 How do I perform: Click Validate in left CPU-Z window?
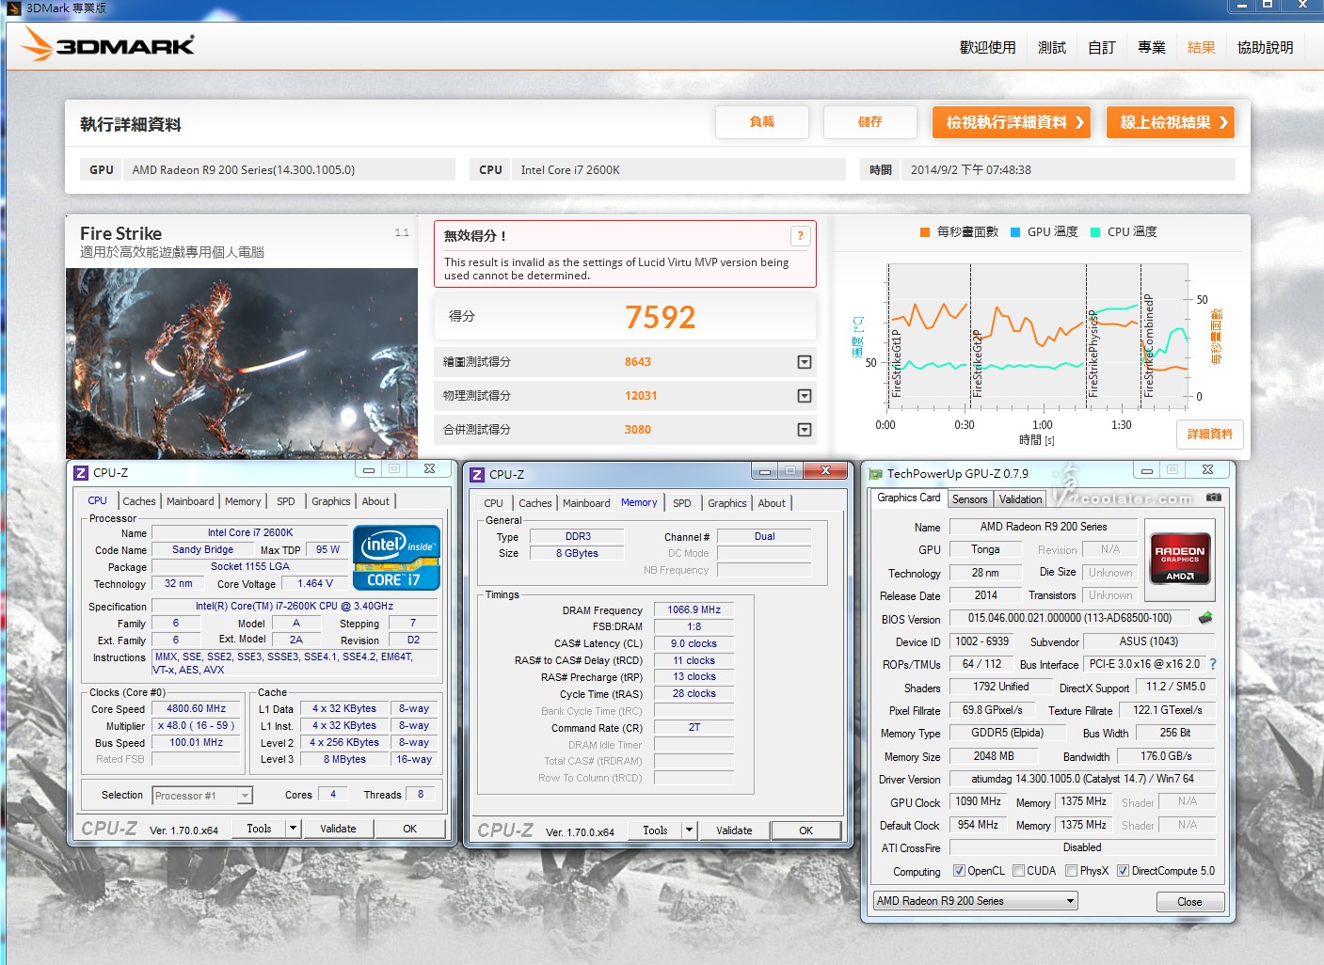[338, 829]
